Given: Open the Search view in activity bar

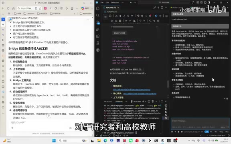Looking at the screenshot, I should click(x=98, y=15).
